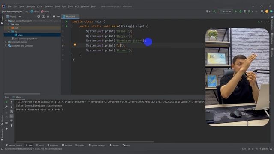
Task: Click the print icon in Run console
Action: (12, 121)
